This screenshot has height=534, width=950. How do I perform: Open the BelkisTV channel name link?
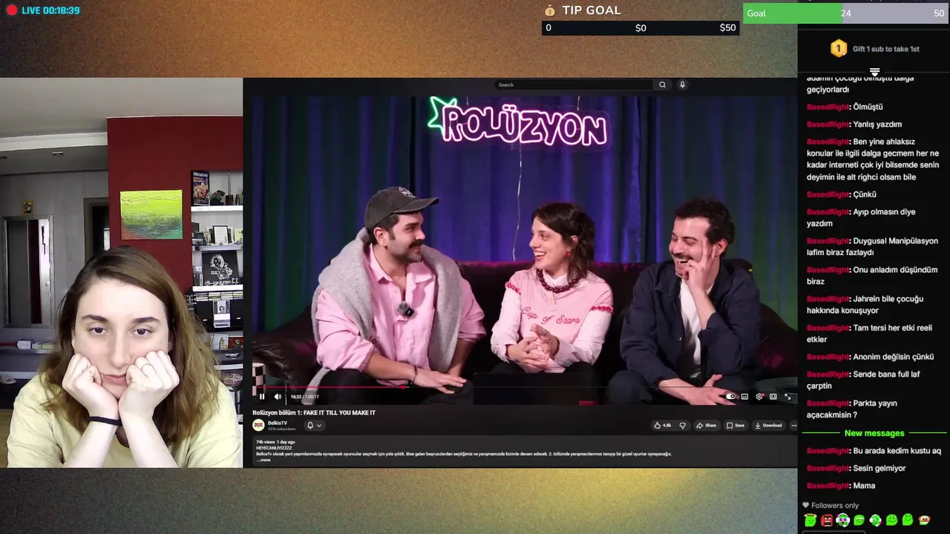(x=278, y=423)
